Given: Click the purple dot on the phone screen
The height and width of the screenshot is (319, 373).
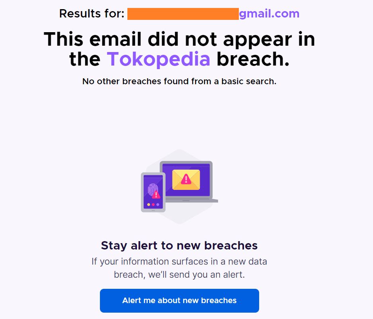Looking at the screenshot, I should pos(158,205).
